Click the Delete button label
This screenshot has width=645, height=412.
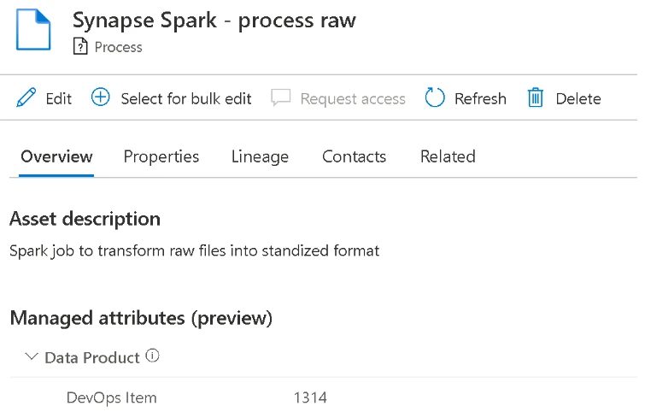click(578, 99)
